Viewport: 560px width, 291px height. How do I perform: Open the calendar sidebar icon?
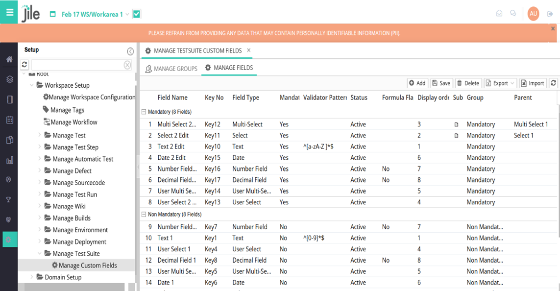point(10,120)
